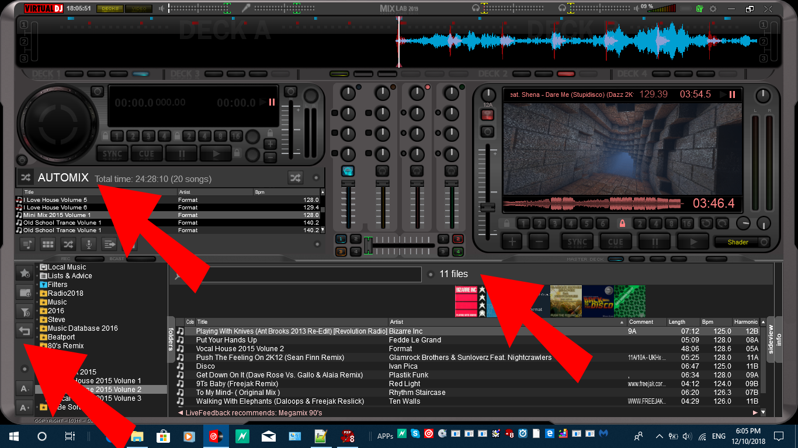Click CUE on the left deck
Image resolution: width=798 pixels, height=448 pixels.
[x=147, y=154]
